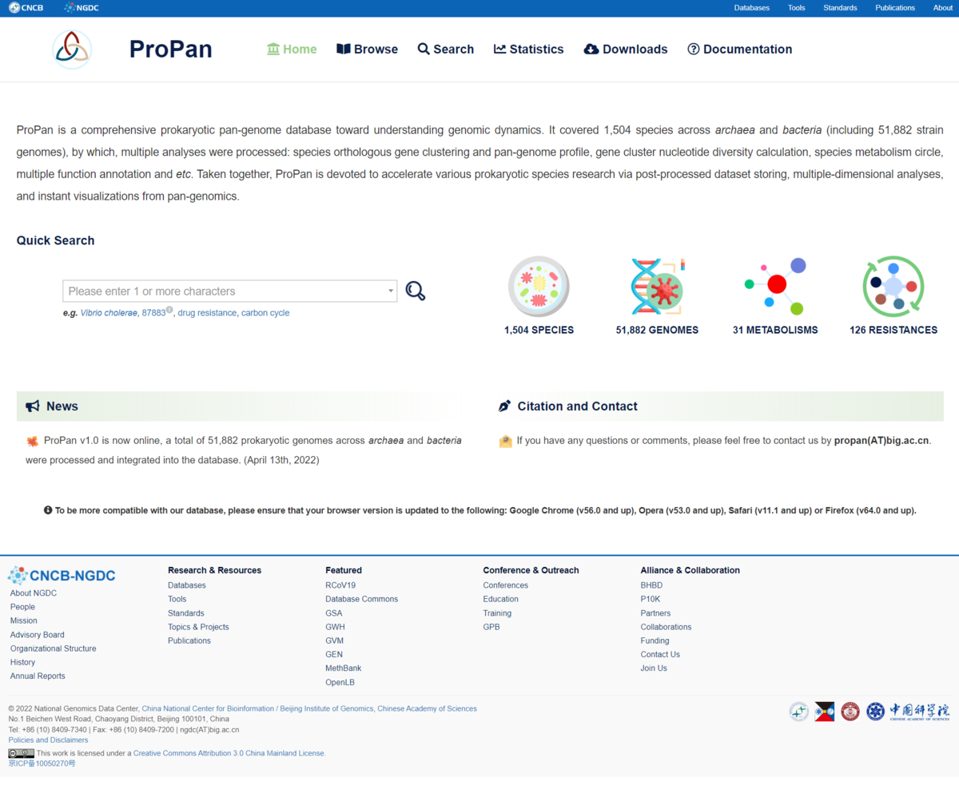Viewport: 959px width, 793px height.
Task: Open Tools in the top bar
Action: pos(797,8)
